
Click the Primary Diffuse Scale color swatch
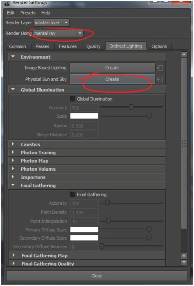click(x=84, y=230)
